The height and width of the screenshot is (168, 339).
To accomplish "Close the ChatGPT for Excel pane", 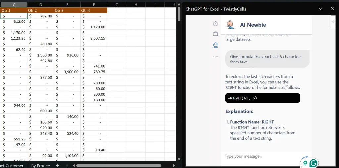I will [x=333, y=9].
